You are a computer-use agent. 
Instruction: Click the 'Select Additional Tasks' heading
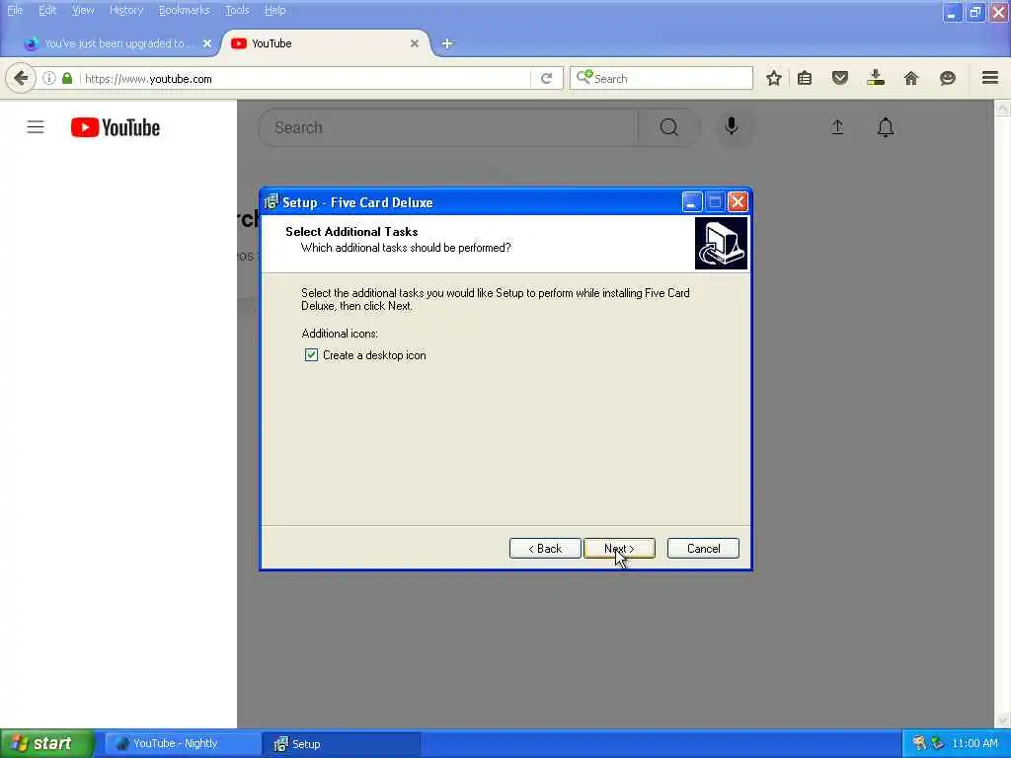coord(351,231)
